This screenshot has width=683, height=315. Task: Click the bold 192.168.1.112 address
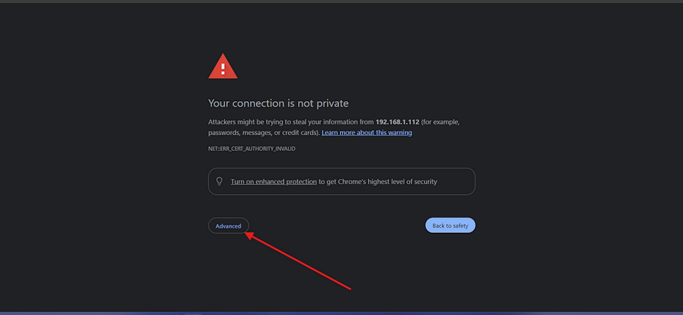pos(398,122)
